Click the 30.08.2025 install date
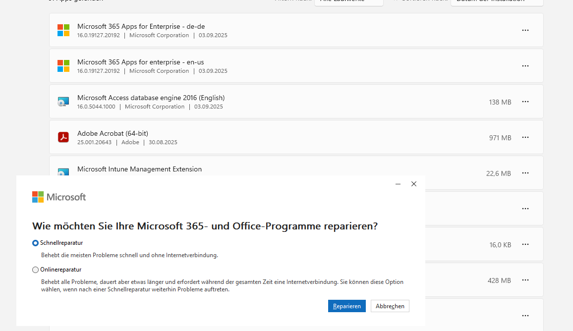The image size is (573, 331). 163,143
